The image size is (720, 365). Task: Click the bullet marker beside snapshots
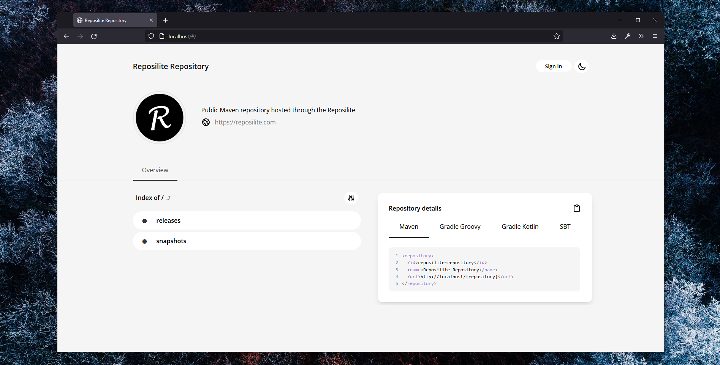point(144,241)
